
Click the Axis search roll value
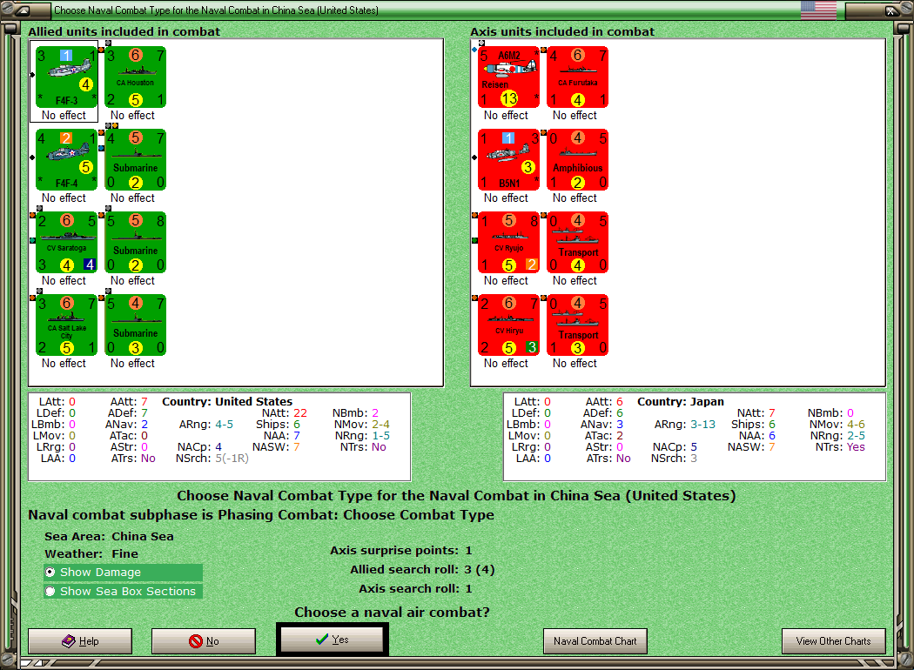tap(468, 588)
